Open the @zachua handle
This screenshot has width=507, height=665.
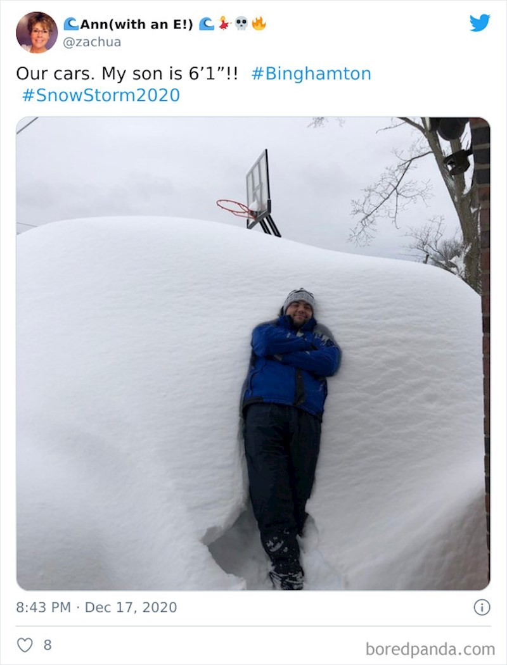(x=92, y=42)
